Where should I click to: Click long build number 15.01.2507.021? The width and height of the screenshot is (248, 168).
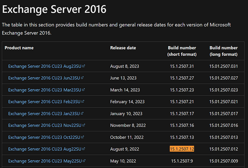coord(224,102)
